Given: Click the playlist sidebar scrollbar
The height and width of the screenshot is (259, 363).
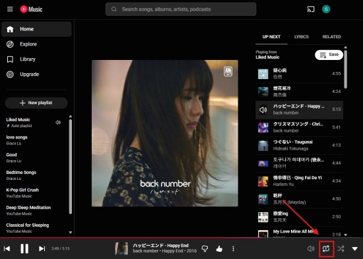Looking at the screenshot, I should [71, 167].
